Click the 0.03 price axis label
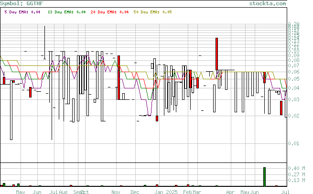The height and width of the screenshot is (194, 313). coord(293,99)
